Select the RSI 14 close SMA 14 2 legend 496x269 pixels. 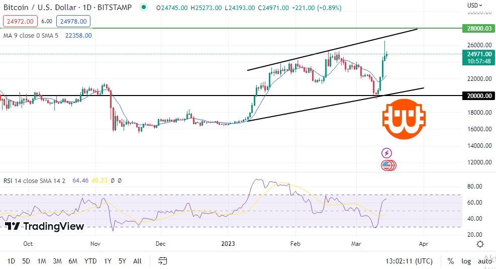click(34, 181)
